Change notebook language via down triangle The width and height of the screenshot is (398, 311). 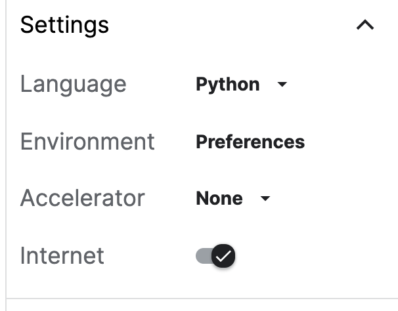(x=282, y=85)
